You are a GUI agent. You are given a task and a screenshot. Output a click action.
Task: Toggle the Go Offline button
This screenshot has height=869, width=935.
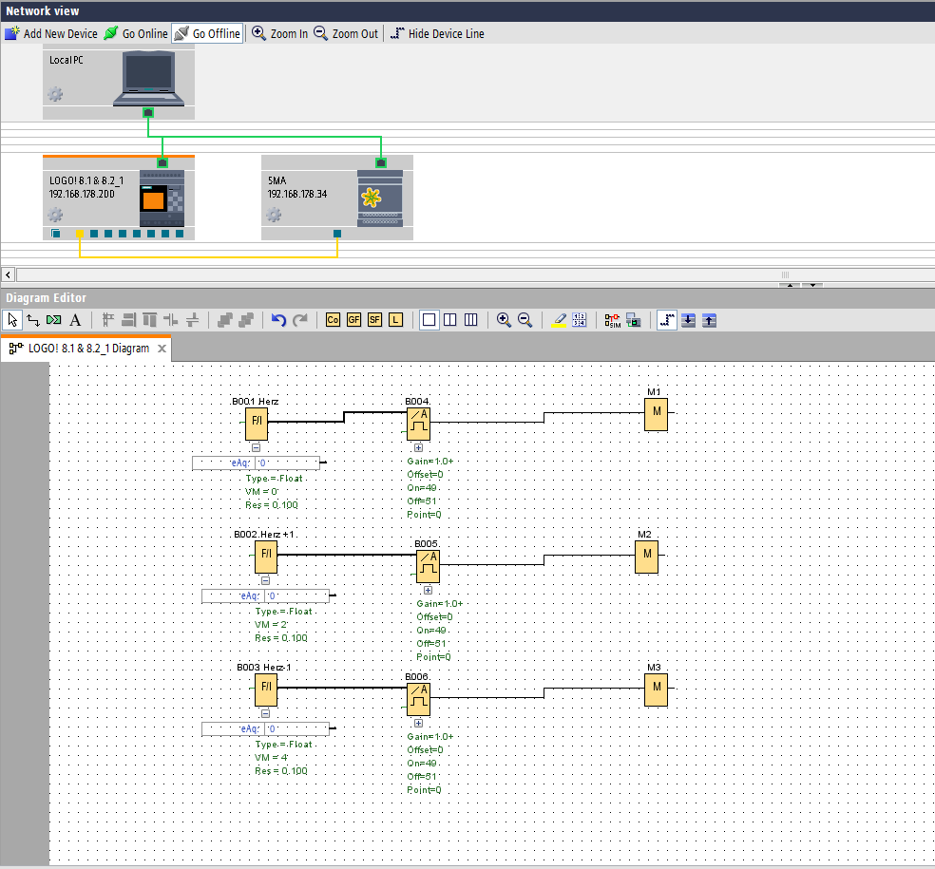(x=207, y=33)
